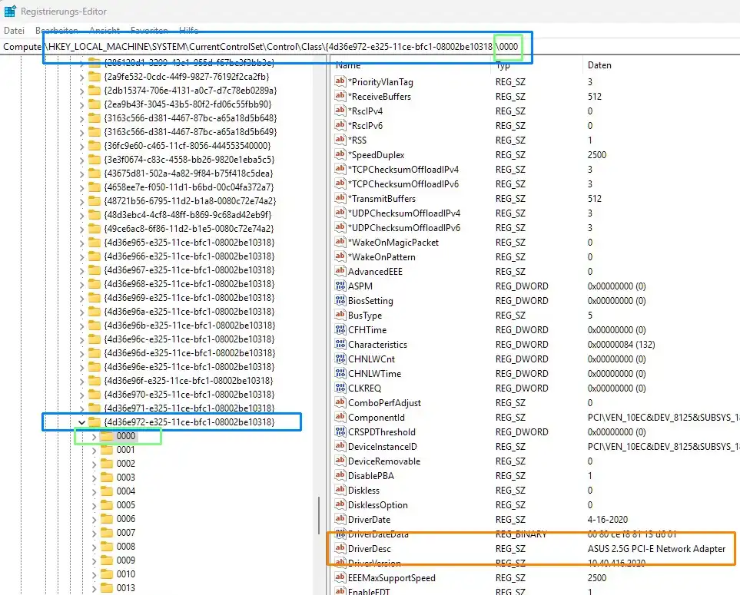This screenshot has width=740, height=595.
Task: Open the Bearbeiten menu
Action: 55,31
